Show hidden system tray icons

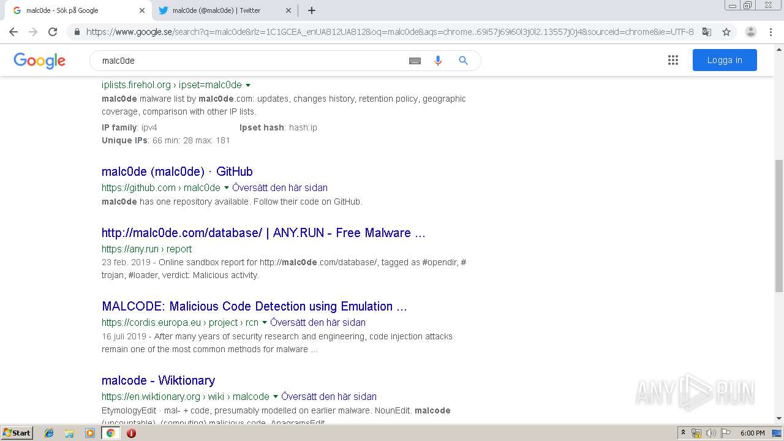click(x=684, y=433)
